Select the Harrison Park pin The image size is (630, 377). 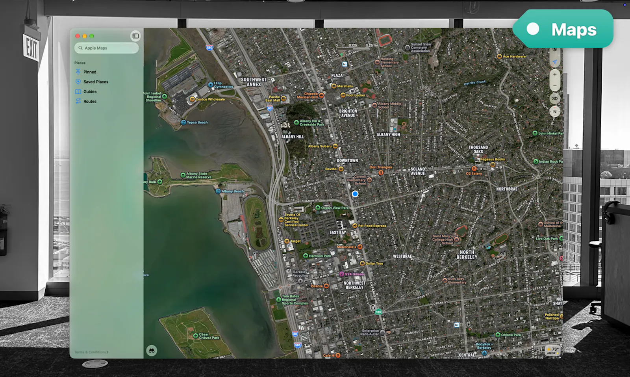click(x=305, y=256)
